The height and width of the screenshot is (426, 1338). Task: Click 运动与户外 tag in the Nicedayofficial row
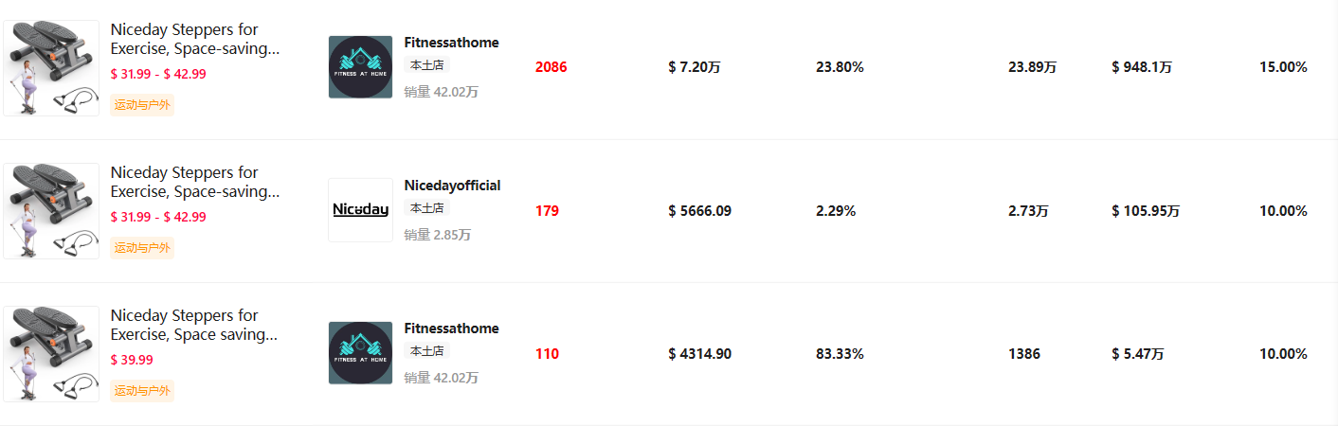142,248
